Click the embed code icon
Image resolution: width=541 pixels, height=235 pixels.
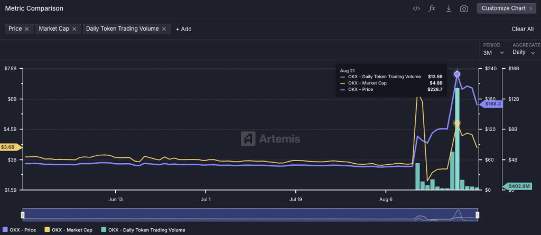click(x=416, y=8)
